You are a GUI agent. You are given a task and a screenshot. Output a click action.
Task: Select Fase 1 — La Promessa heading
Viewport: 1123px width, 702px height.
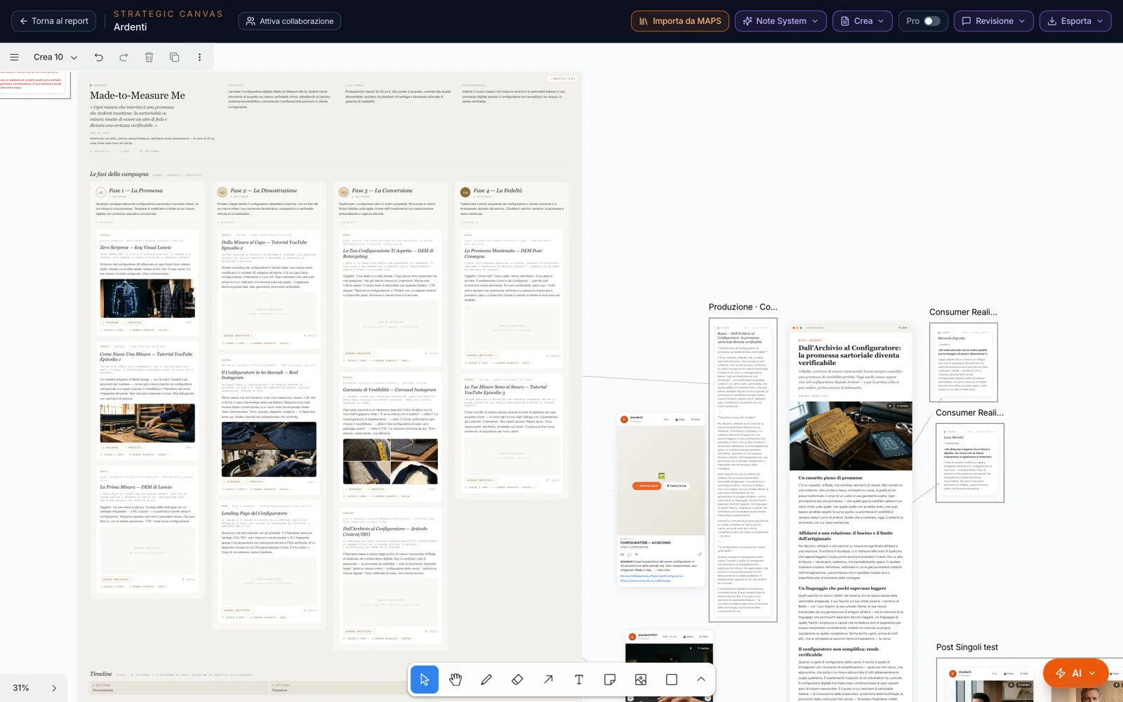[135, 190]
